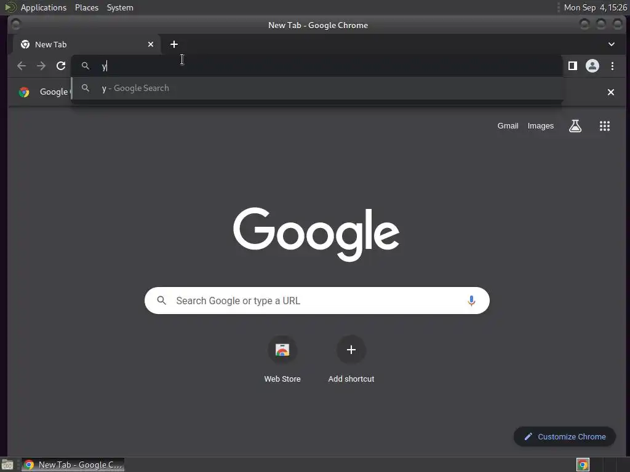Select the 'y - Google Search' suggestion
This screenshot has width=630, height=472.
pos(317,88)
